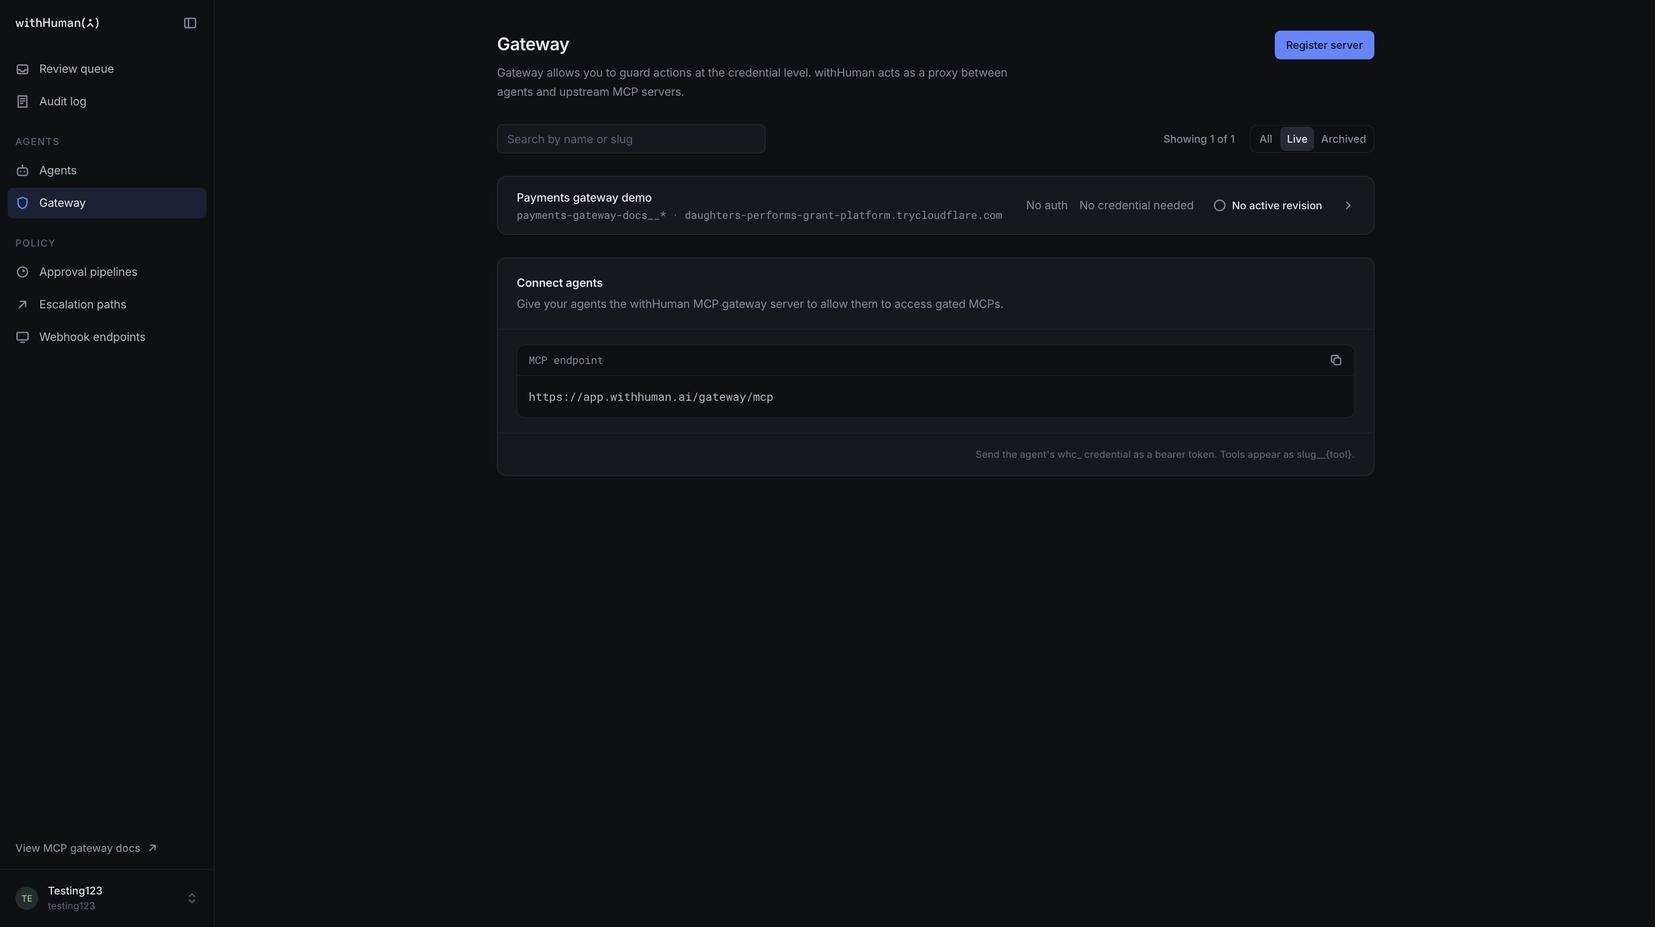Viewport: 1655px width, 927px height.
Task: Click the Approval pipelines clock icon
Action: 23,272
